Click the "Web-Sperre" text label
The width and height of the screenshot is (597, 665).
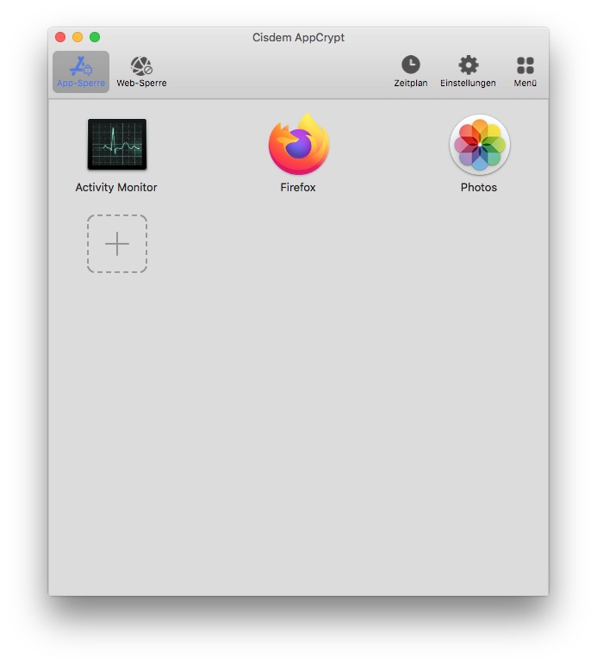pos(141,84)
